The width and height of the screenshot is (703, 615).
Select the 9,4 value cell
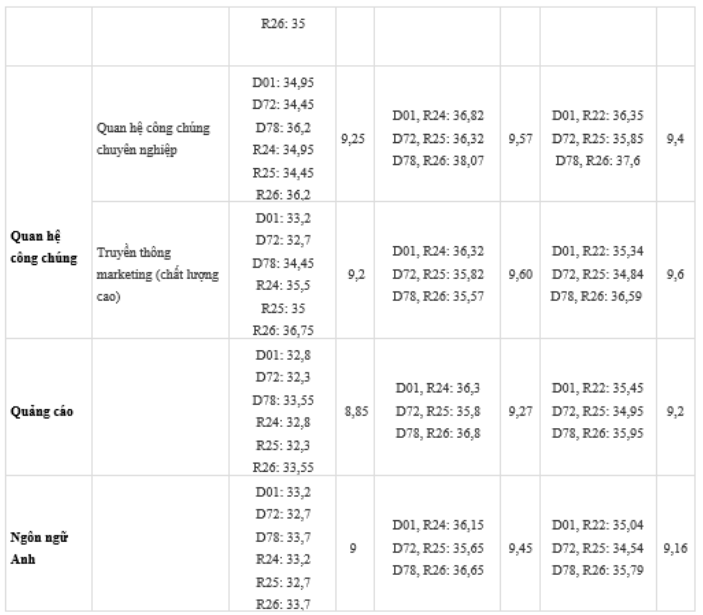675,139
